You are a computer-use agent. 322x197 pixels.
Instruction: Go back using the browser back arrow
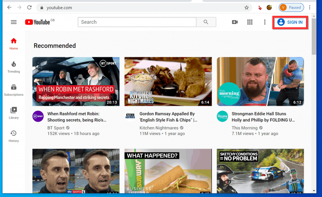click(9, 8)
